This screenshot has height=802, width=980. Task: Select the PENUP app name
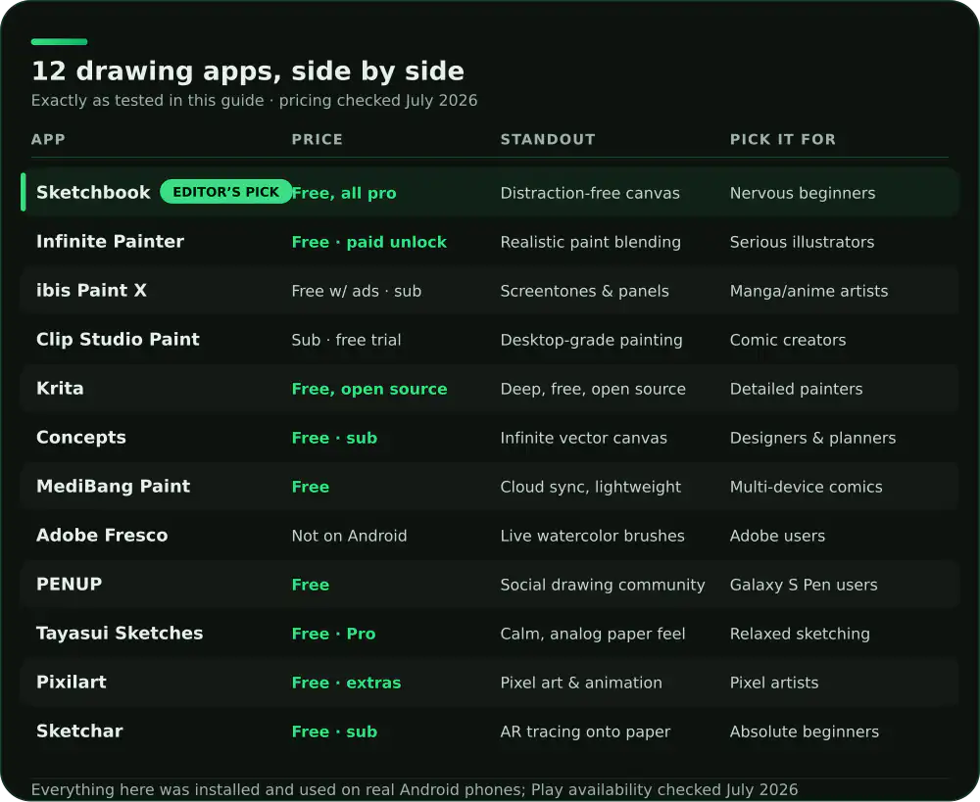(x=69, y=584)
